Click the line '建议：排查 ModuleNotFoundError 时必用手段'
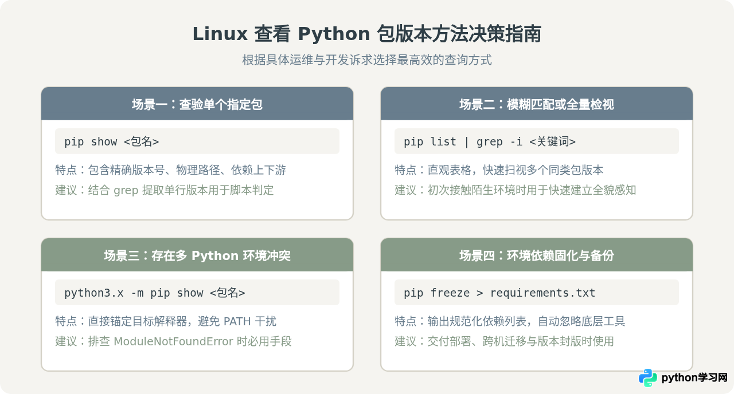The width and height of the screenshot is (734, 394). click(174, 341)
